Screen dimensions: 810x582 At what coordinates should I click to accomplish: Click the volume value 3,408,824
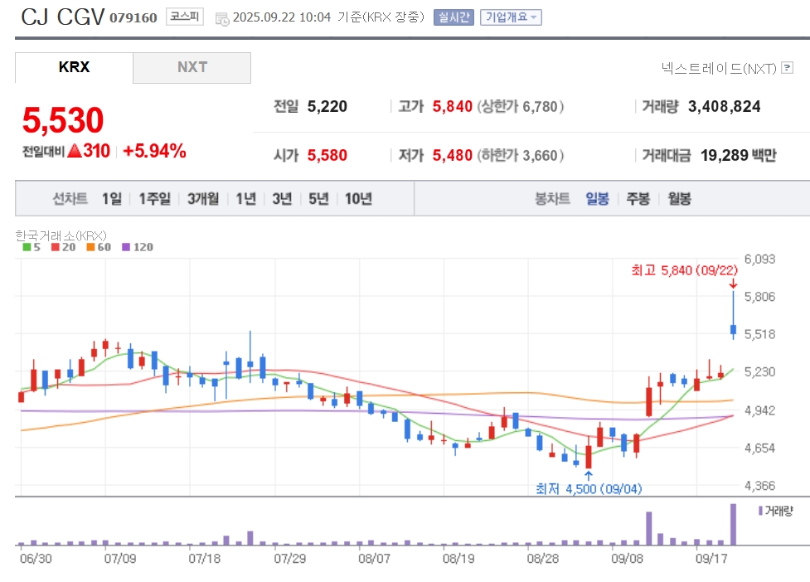tap(725, 106)
